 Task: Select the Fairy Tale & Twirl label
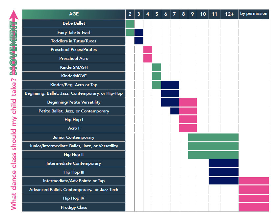[x=74, y=32]
